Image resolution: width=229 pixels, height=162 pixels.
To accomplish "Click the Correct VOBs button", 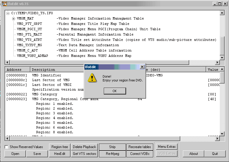I will pyautogui.click(x=140, y=154).
